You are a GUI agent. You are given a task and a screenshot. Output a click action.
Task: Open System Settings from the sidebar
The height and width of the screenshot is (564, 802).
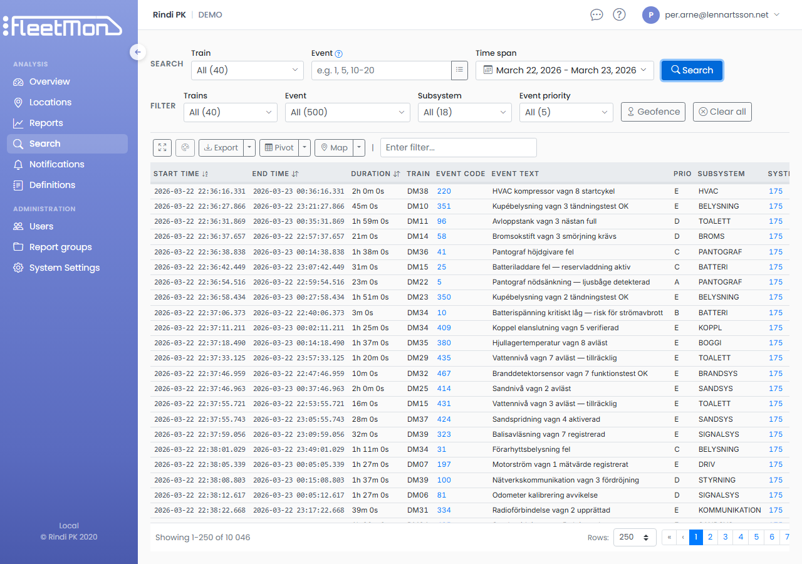coord(63,268)
